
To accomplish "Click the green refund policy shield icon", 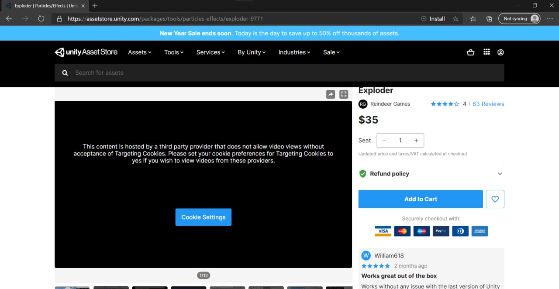I will tap(362, 174).
